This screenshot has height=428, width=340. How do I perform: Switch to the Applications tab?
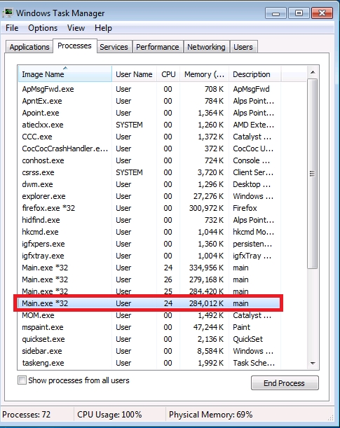coord(29,47)
